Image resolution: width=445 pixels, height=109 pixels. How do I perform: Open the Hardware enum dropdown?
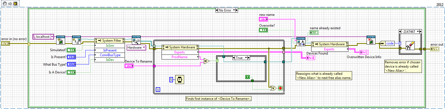[x=137, y=48]
